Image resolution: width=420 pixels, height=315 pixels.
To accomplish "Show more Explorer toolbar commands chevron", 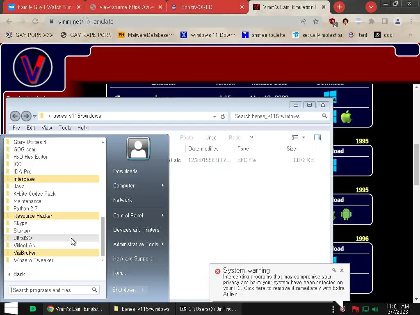I will (x=251, y=137).
